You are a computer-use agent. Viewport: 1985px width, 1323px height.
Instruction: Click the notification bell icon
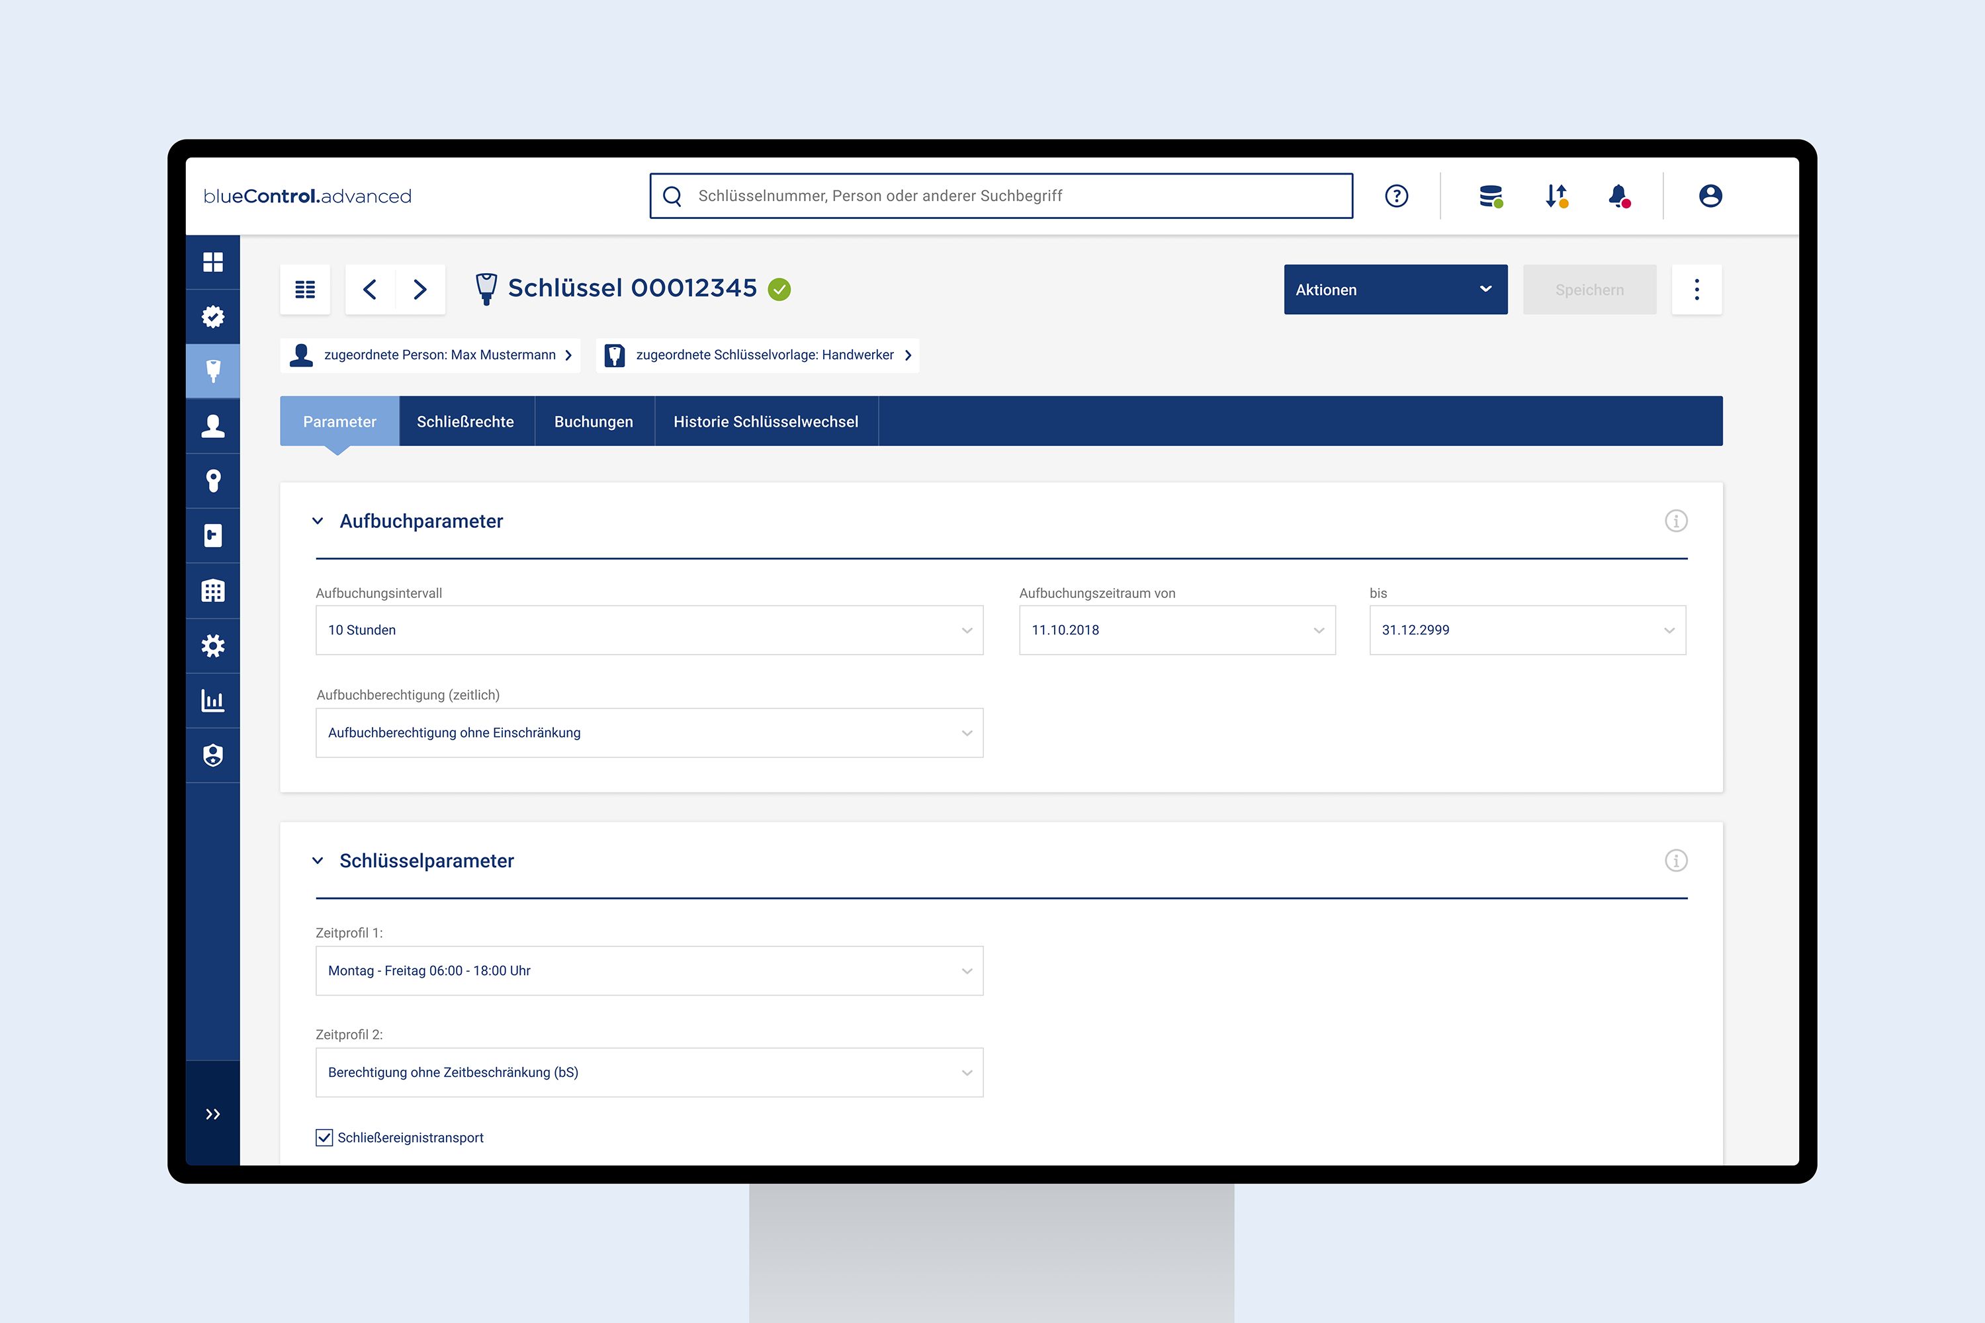[1618, 196]
